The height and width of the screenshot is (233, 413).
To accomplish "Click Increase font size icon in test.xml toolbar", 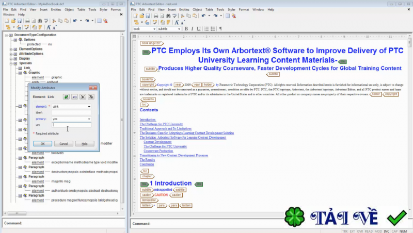I will pos(177,22).
